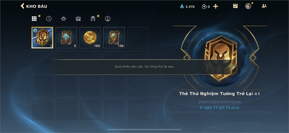Switch to the double-chevron upgrade tab
Viewport: 289px width, 133px height.
coord(64,19)
